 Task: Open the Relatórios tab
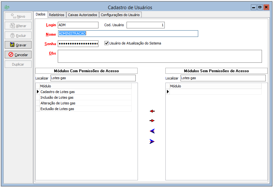click(57, 15)
